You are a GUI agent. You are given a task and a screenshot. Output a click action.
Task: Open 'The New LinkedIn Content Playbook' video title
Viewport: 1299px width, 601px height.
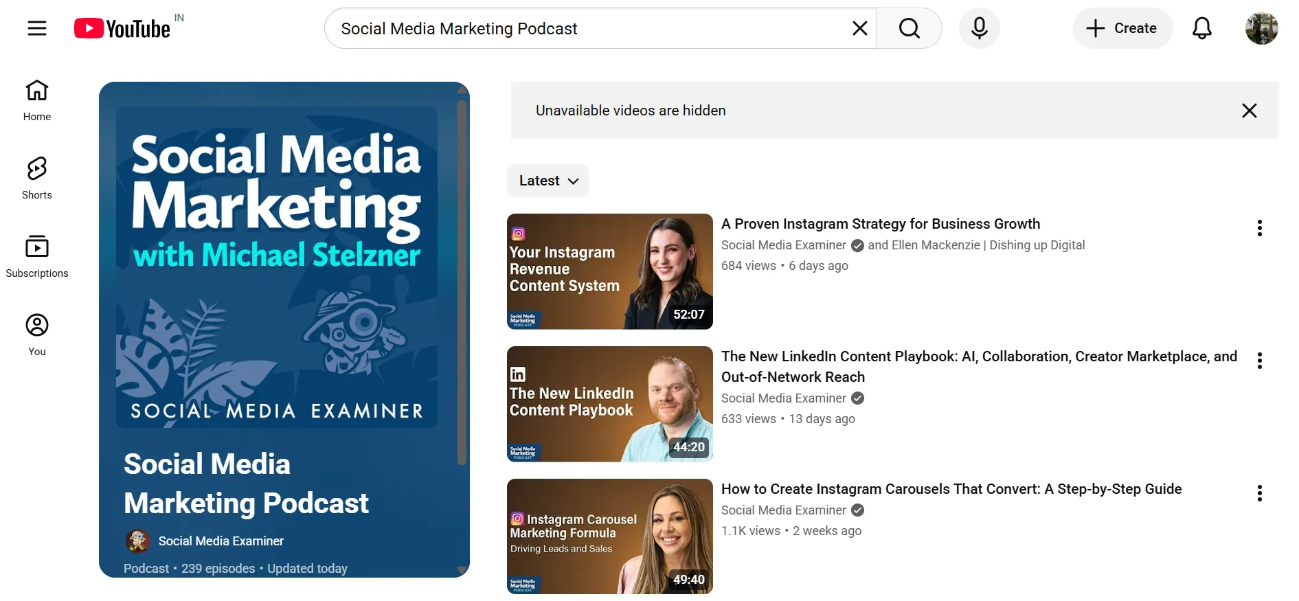(x=979, y=367)
